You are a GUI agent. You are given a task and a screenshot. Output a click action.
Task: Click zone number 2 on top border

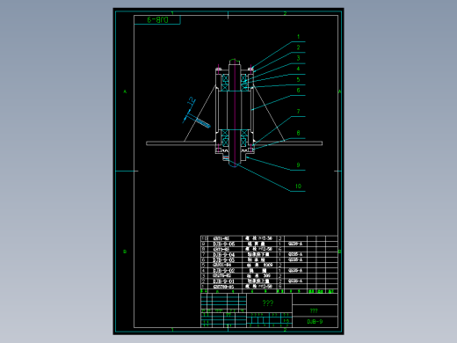coord(285,13)
